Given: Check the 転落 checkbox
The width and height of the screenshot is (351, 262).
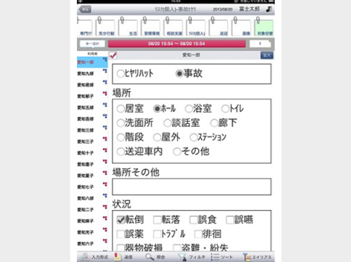Looking at the screenshot, I should pos(157,220).
